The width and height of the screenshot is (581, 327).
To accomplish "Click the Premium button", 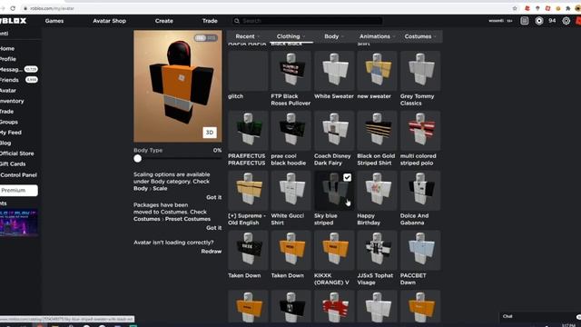I will coord(18,190).
